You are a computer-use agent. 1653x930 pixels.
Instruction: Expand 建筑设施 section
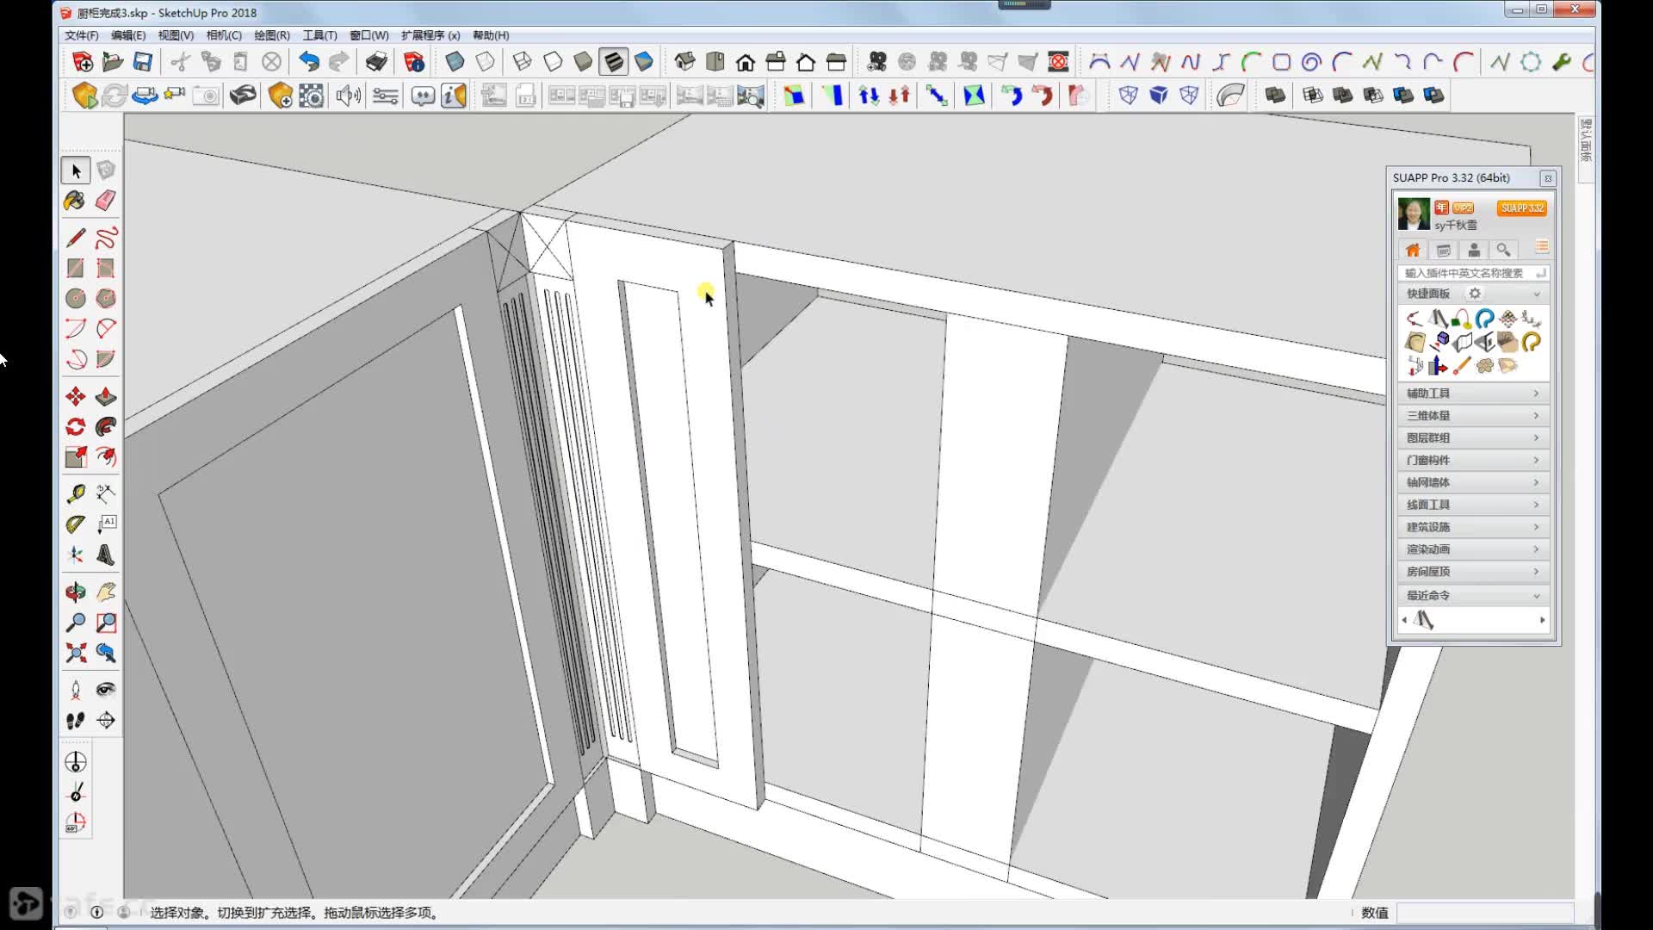(x=1473, y=527)
